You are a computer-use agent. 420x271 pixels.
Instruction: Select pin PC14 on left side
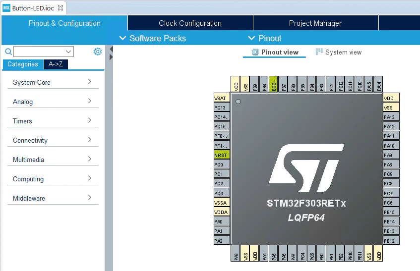pos(222,117)
